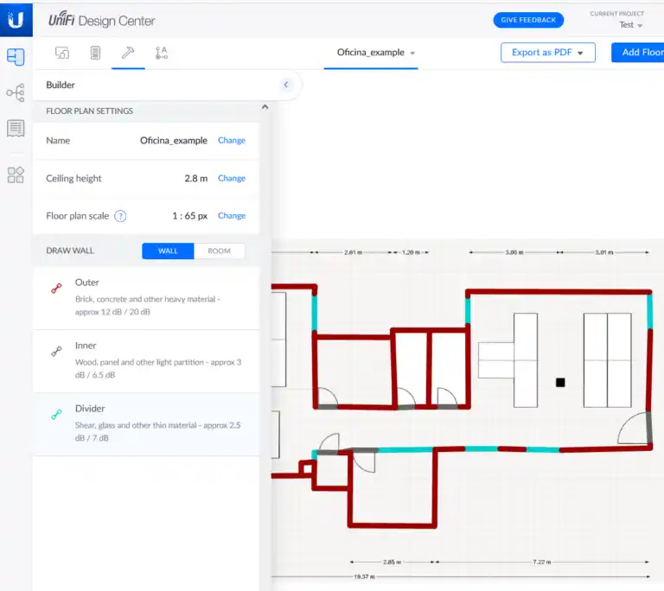Click the floor plan scale help icon
Viewport: 664px width, 591px height.
(x=120, y=216)
